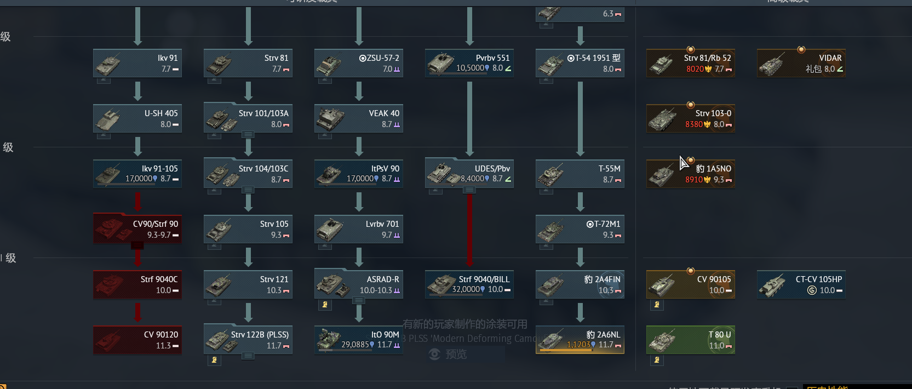Click the eye preview icon beside 预览
912x389 pixels.
[434, 354]
